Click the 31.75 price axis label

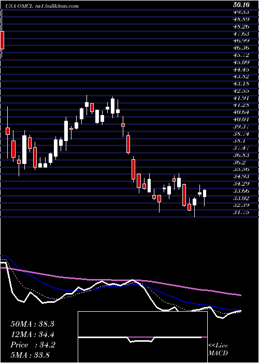pyautogui.click(x=241, y=212)
